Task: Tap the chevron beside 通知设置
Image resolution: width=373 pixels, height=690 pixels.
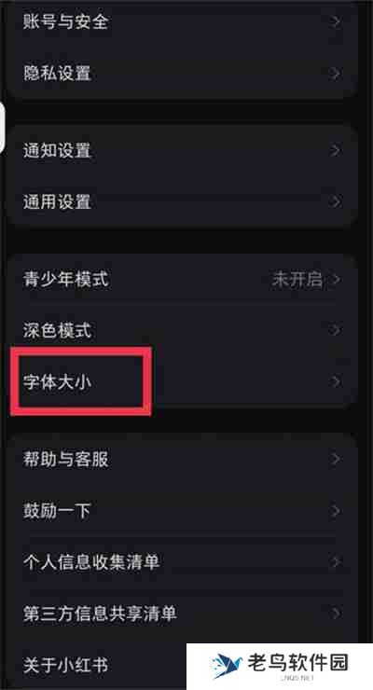Action: click(336, 150)
